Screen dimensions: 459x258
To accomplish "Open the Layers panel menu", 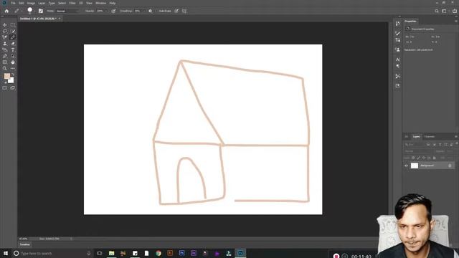I will point(456,137).
